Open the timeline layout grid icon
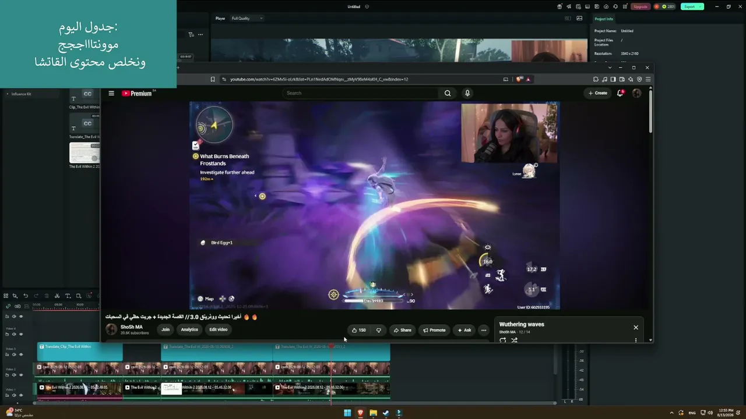746x419 pixels. [x=6, y=296]
